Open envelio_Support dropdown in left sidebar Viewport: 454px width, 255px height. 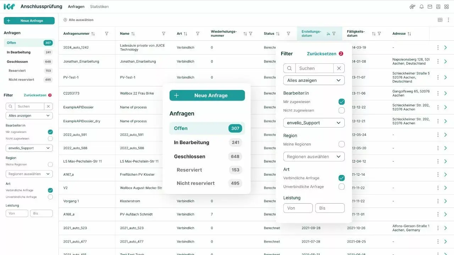pyautogui.click(x=29, y=148)
